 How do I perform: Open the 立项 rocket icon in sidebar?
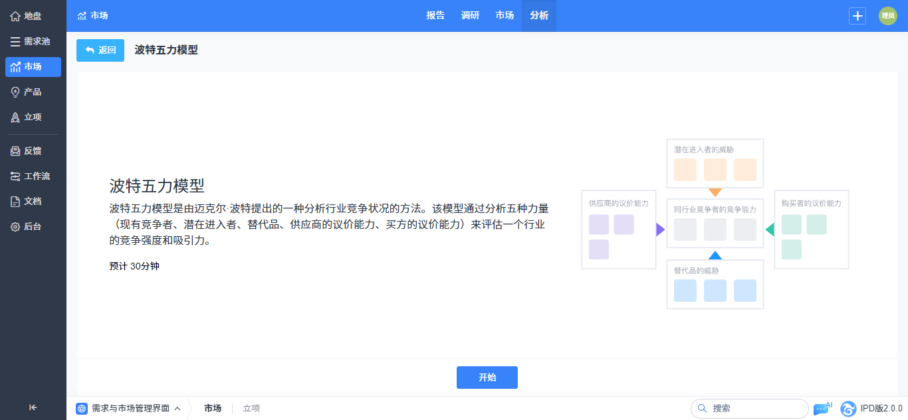click(x=15, y=117)
